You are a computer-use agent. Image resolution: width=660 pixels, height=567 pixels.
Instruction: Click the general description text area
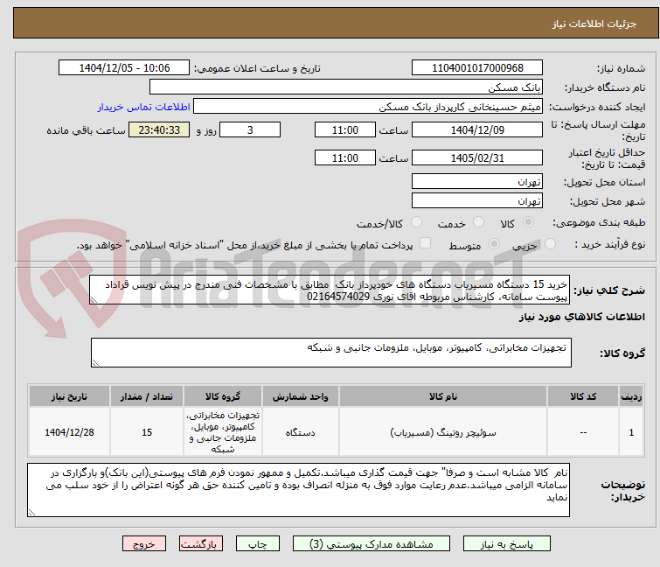330,290
